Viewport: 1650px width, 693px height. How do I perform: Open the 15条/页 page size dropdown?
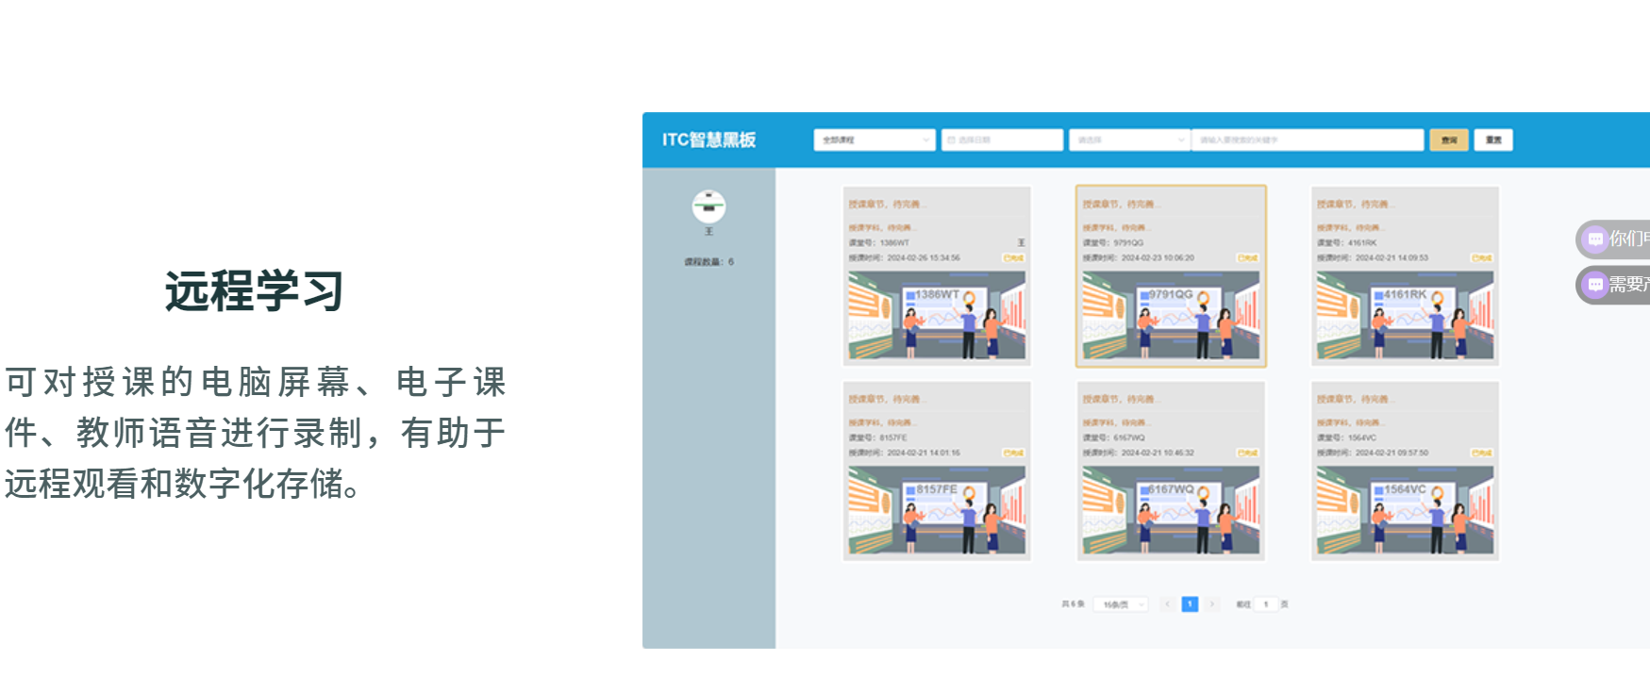pos(1122,604)
